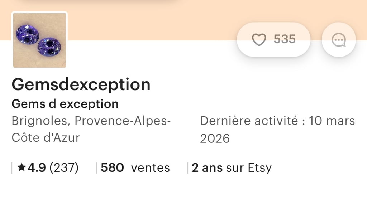Open the (237) reviews count
The width and height of the screenshot is (367, 200).
click(64, 167)
